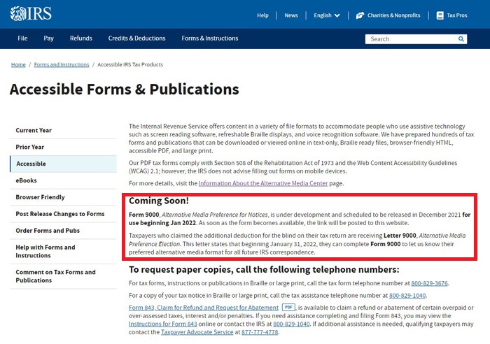This screenshot has width=490, height=344.
Task: Open Taxpayer Advocate Service link
Action: (x=197, y=332)
